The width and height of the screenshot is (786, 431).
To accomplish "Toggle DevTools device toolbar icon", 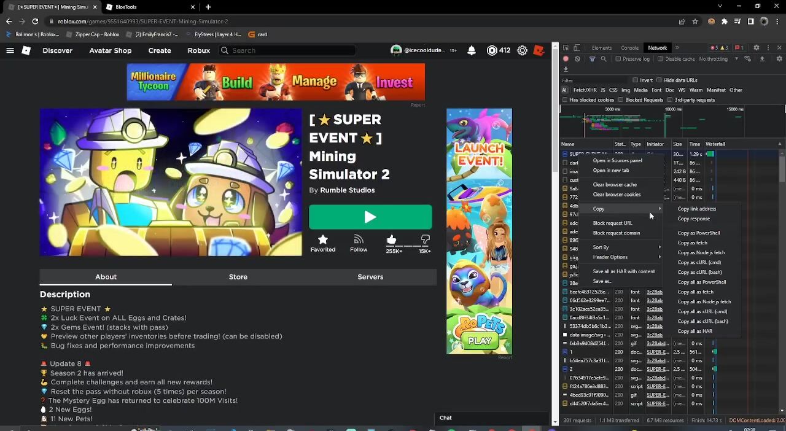I will coord(577,47).
